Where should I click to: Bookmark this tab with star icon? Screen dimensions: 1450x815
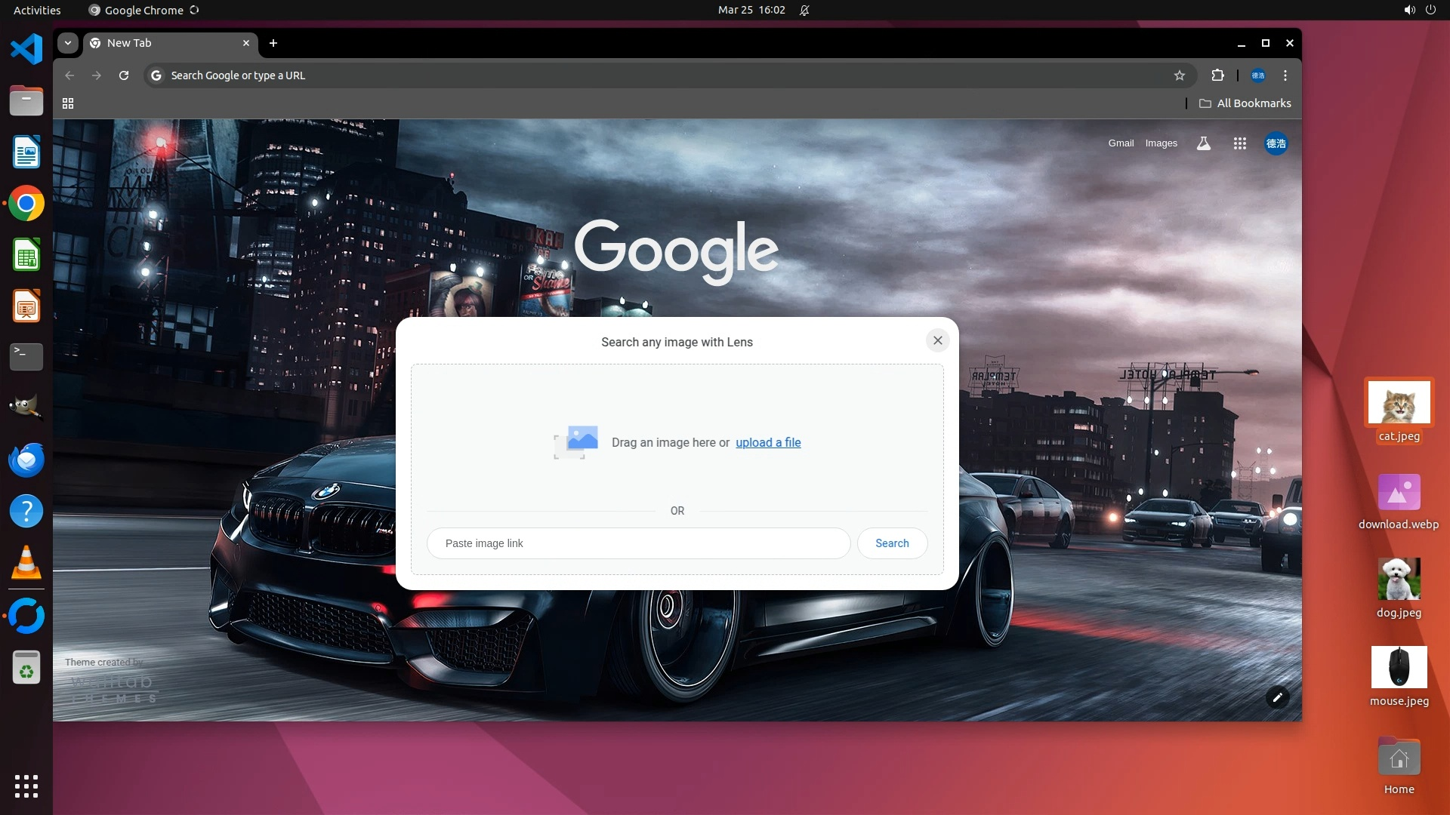click(x=1180, y=75)
